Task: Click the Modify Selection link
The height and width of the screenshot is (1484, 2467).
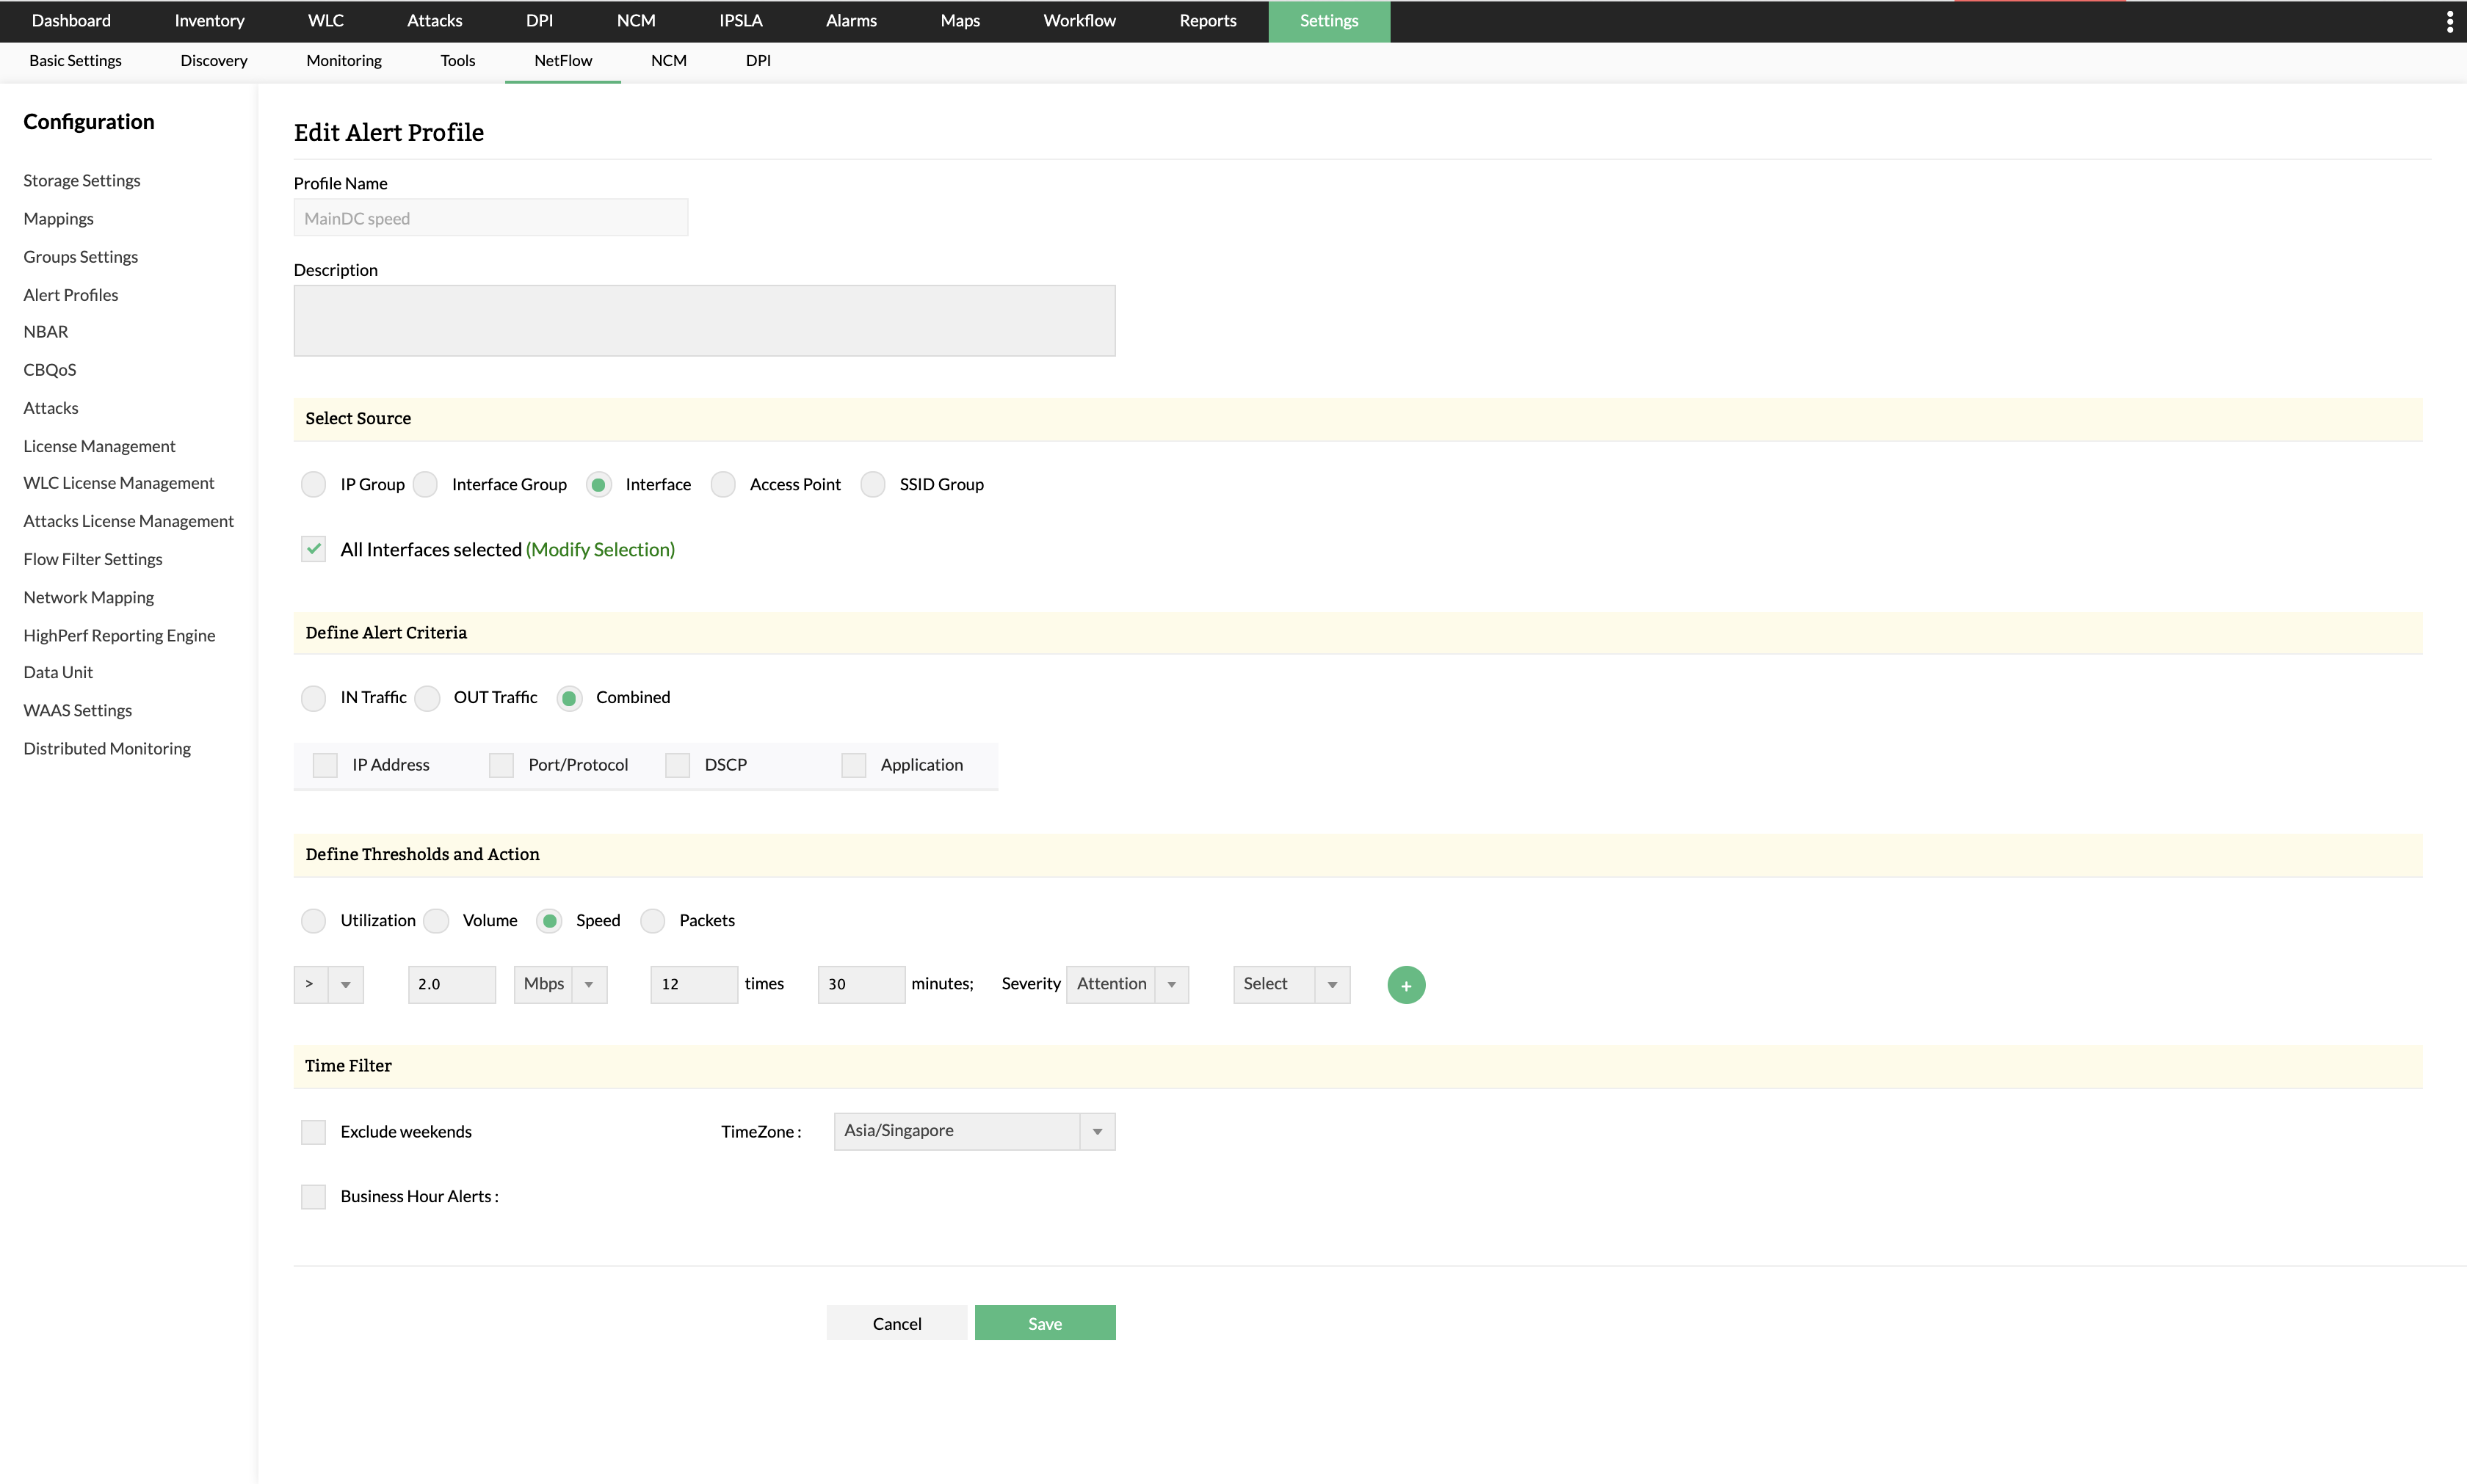Action: 601,549
